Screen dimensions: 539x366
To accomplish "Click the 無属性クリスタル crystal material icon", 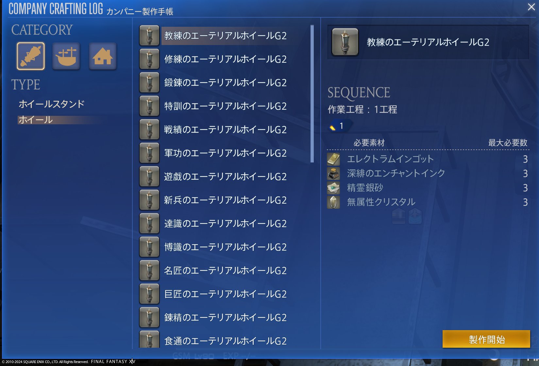I will (333, 202).
